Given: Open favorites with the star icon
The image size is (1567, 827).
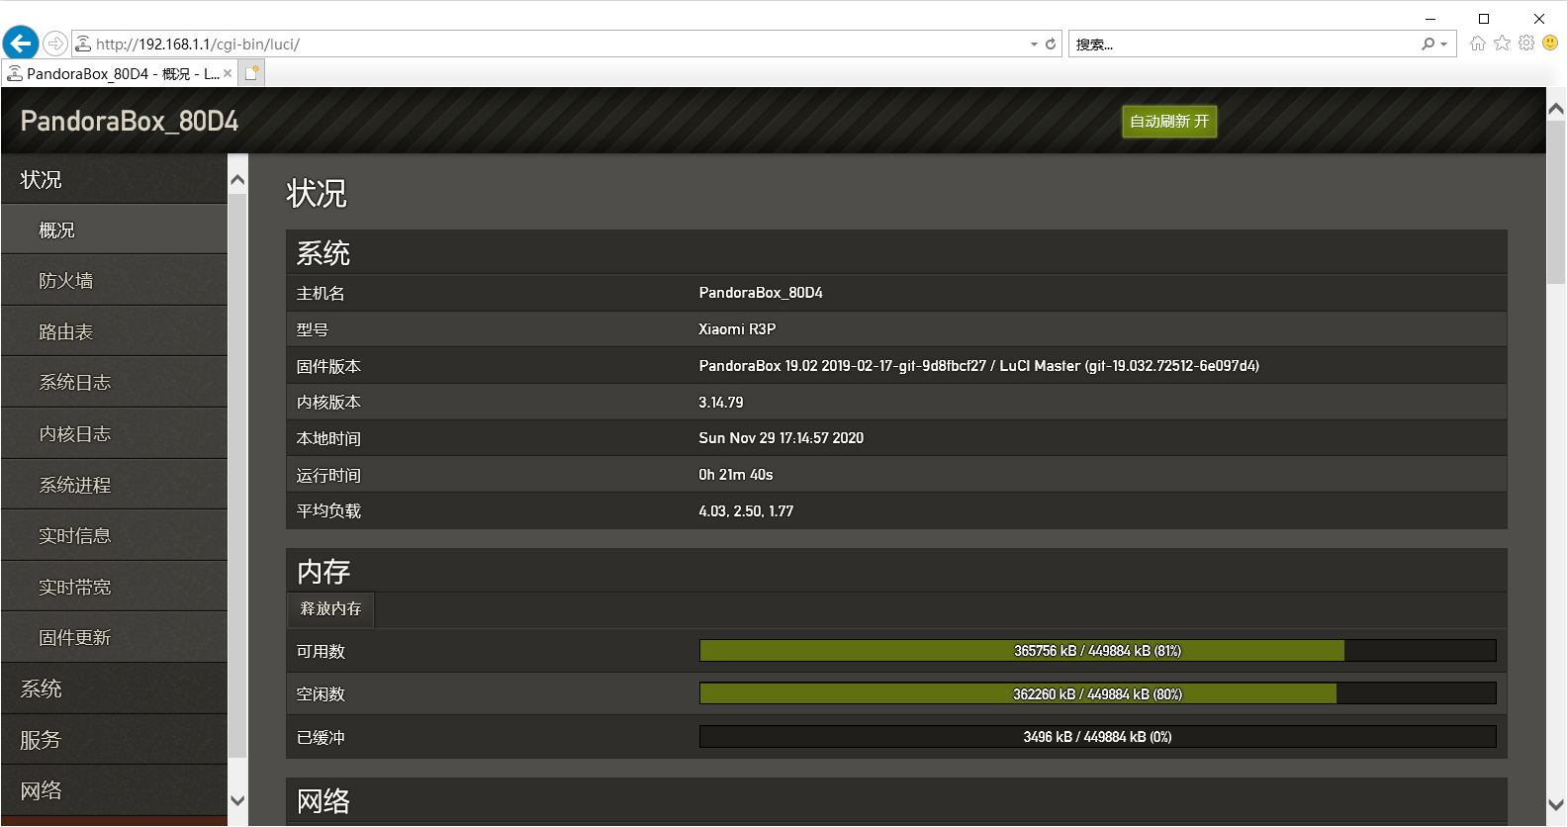Looking at the screenshot, I should [1502, 44].
